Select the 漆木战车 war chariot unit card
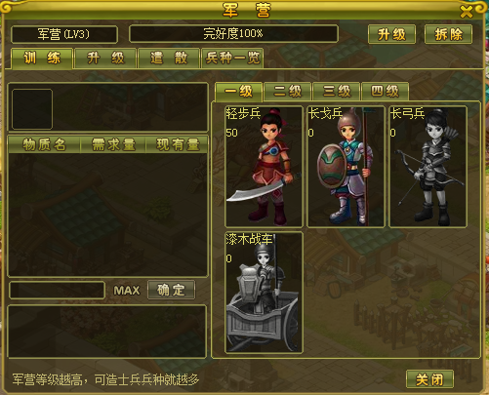Screen dimensions: 489x395 click(264, 293)
